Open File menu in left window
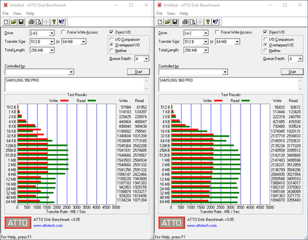The height and width of the screenshot is (240, 308). coord(6,13)
